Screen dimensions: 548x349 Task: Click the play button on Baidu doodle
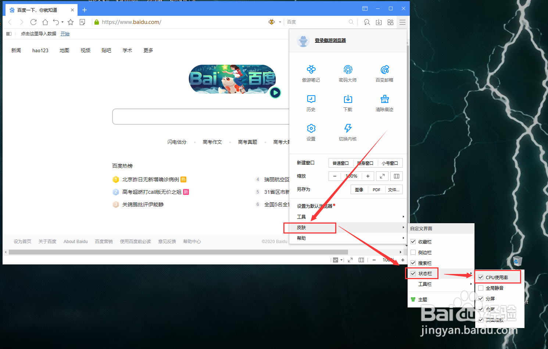[x=275, y=93]
